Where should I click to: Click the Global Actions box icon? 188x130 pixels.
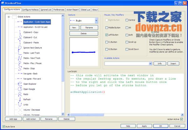(14, 17)
